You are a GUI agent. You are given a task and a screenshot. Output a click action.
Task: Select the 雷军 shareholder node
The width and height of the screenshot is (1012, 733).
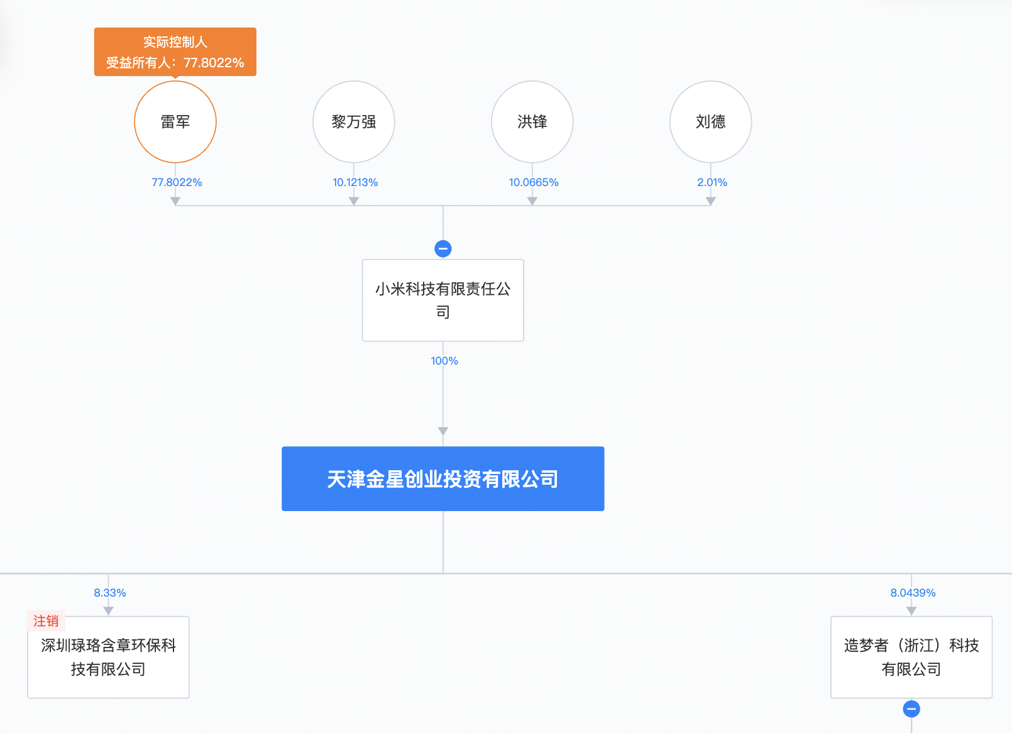175,122
